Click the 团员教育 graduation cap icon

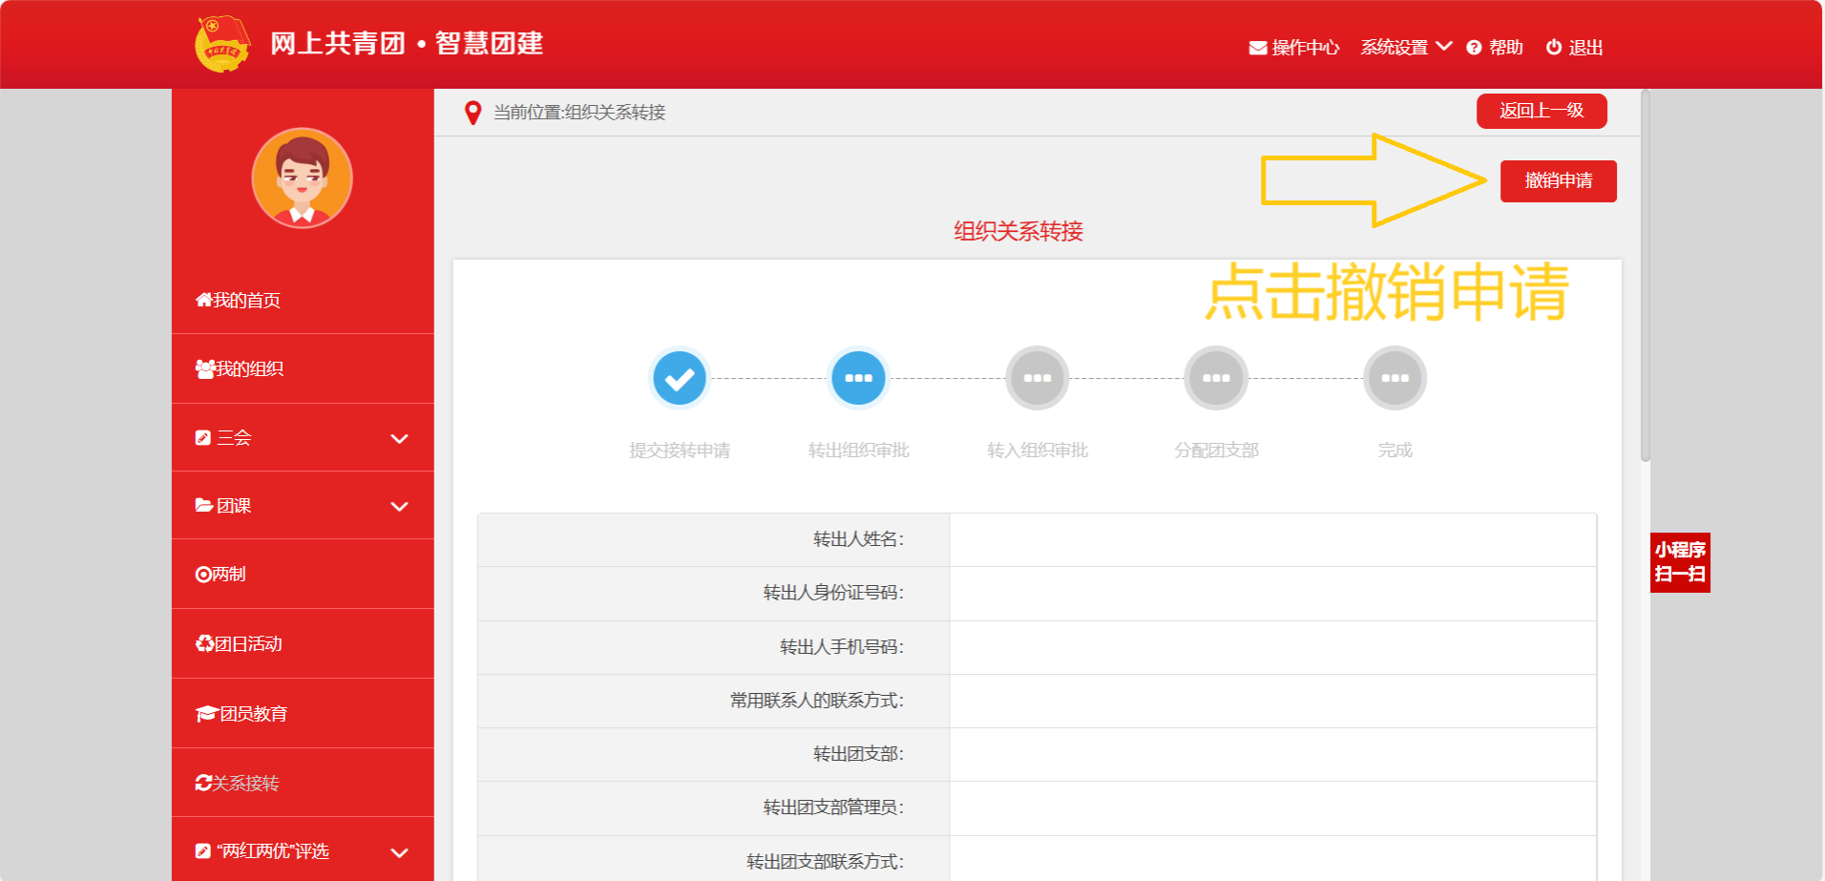point(206,714)
